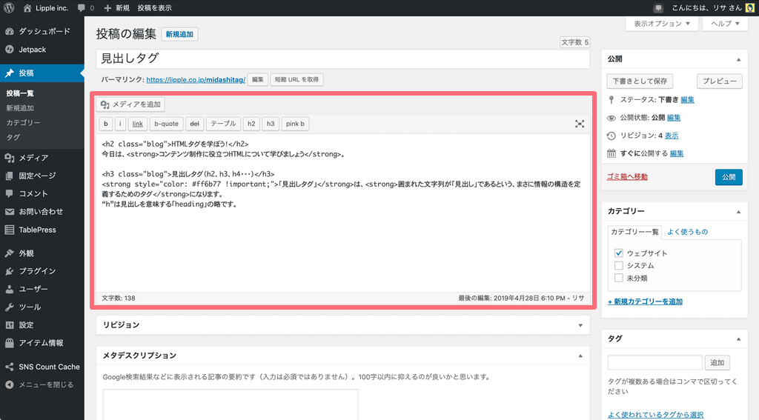Collapse the 公開 panel arrow
This screenshot has height=420, width=759.
coord(739,59)
